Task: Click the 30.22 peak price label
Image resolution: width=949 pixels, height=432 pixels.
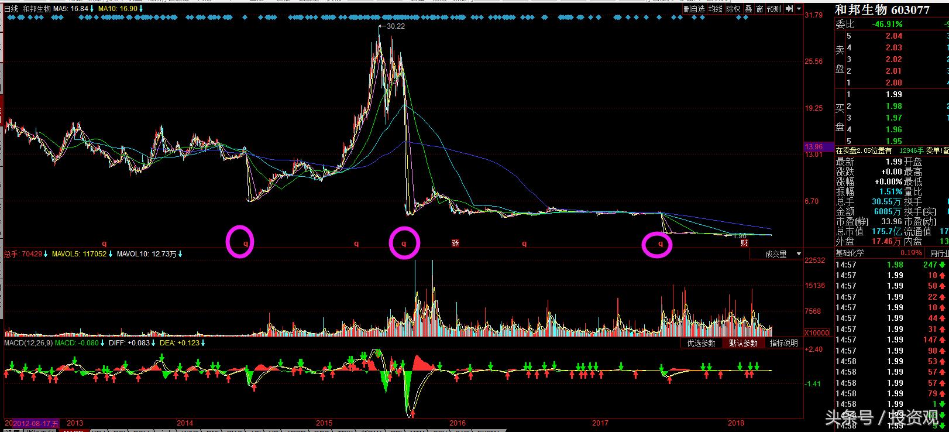Action: (396, 26)
